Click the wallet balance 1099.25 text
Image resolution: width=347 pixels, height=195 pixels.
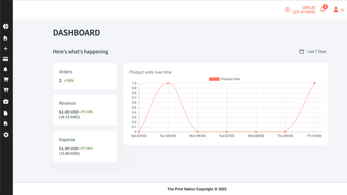click(309, 8)
